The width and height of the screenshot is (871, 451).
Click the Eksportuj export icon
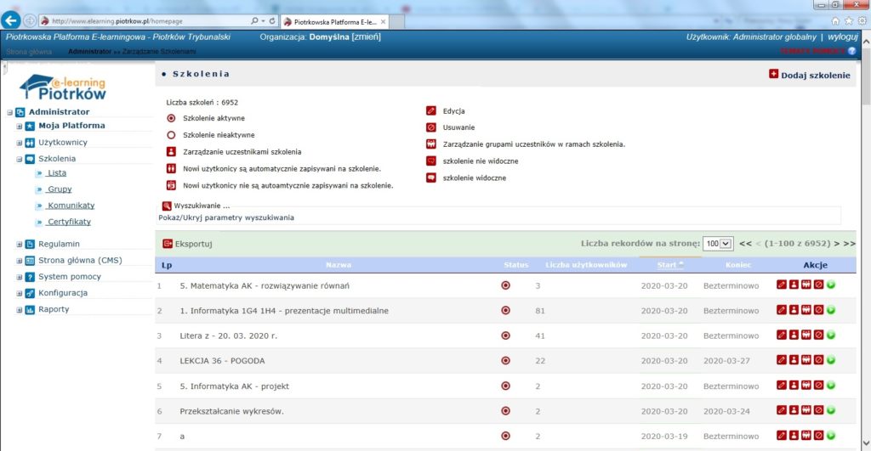click(168, 244)
